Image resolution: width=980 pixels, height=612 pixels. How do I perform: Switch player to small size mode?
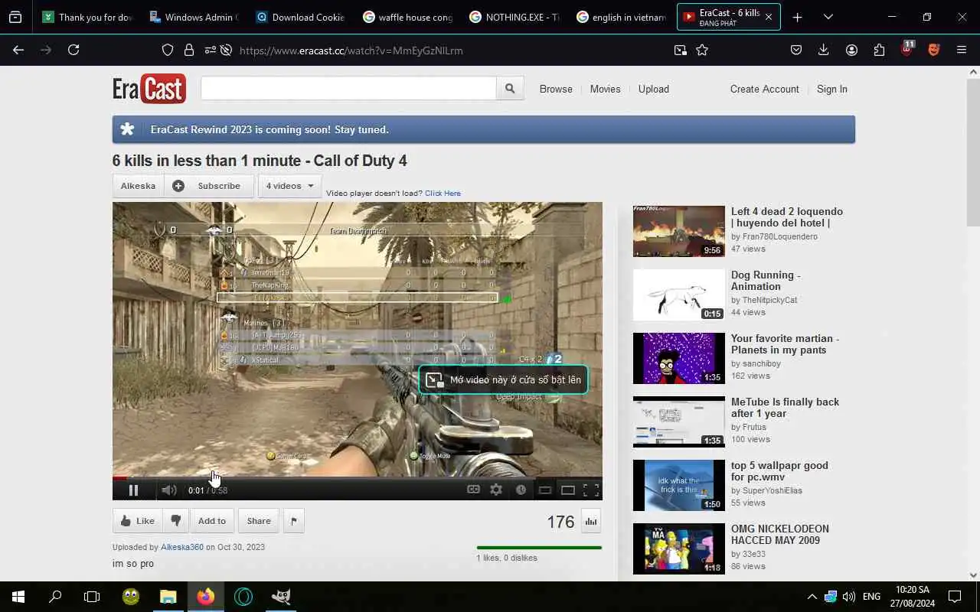[x=545, y=490]
